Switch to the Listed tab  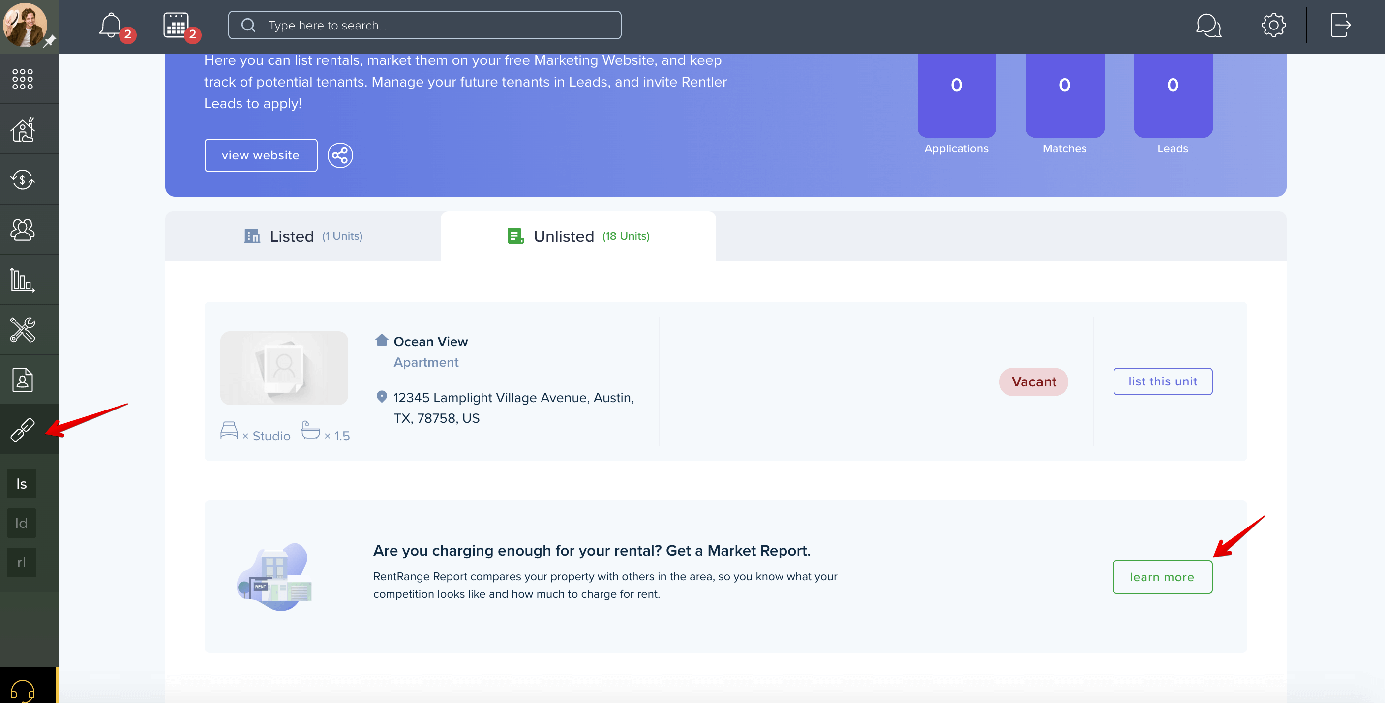302,236
